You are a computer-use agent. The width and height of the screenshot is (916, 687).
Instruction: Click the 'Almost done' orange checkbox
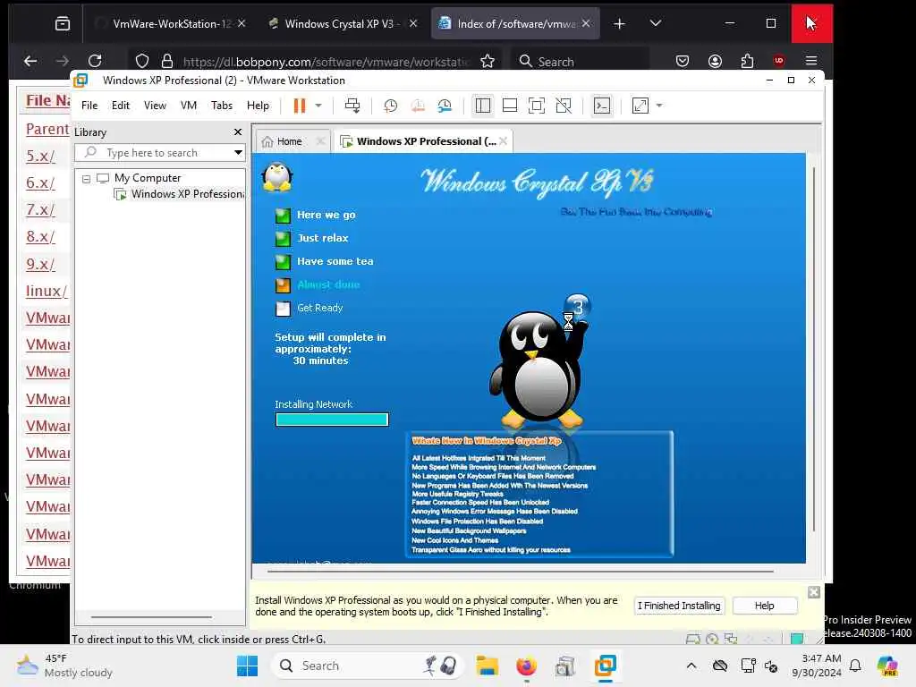[x=283, y=285]
